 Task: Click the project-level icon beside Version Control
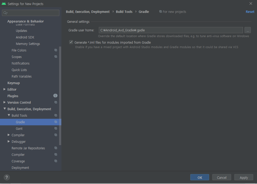click(56, 102)
